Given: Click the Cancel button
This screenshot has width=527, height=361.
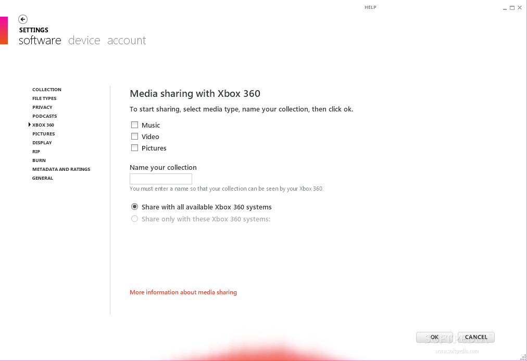Looking at the screenshot, I should [x=476, y=337].
